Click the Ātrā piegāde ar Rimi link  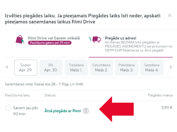click(63, 111)
